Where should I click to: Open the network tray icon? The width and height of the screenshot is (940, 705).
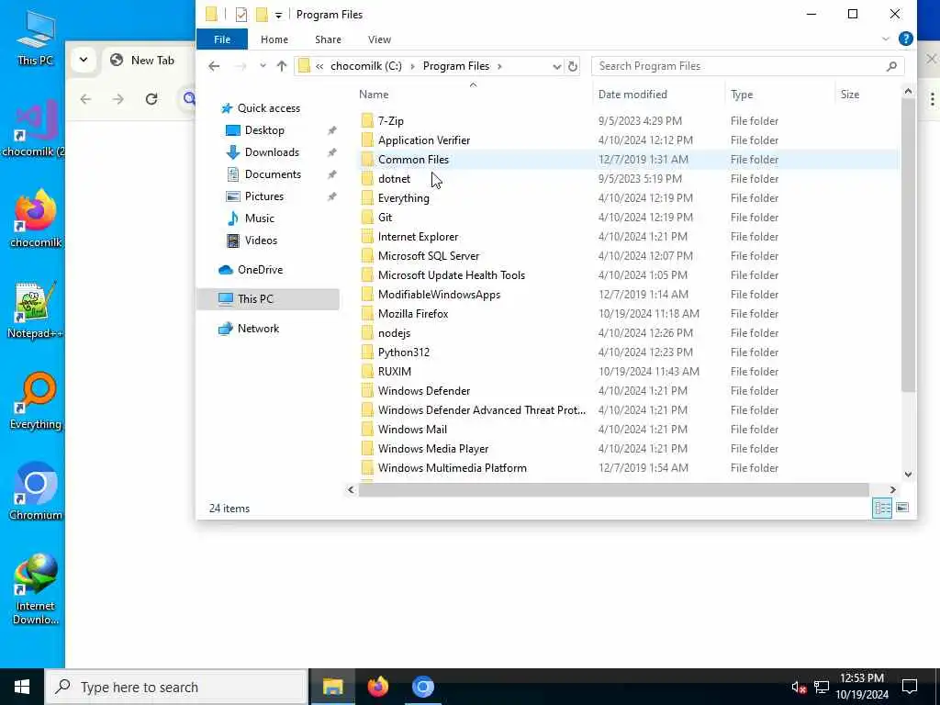pos(822,687)
